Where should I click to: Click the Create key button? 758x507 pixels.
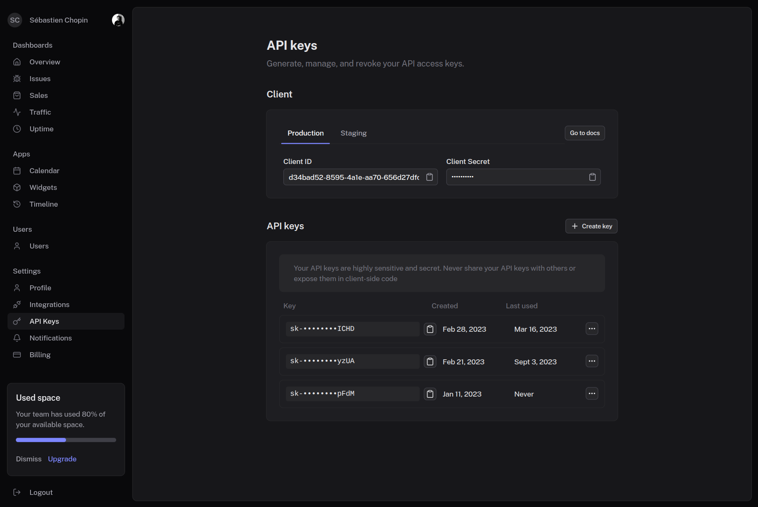[x=591, y=226]
